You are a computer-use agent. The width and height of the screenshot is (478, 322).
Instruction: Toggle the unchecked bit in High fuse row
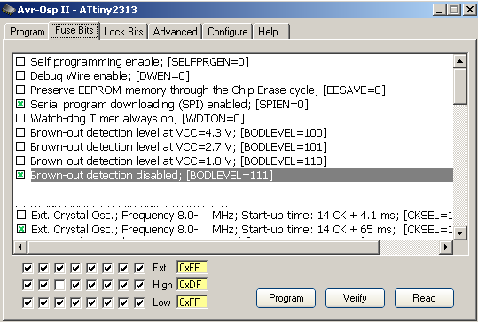(59, 285)
